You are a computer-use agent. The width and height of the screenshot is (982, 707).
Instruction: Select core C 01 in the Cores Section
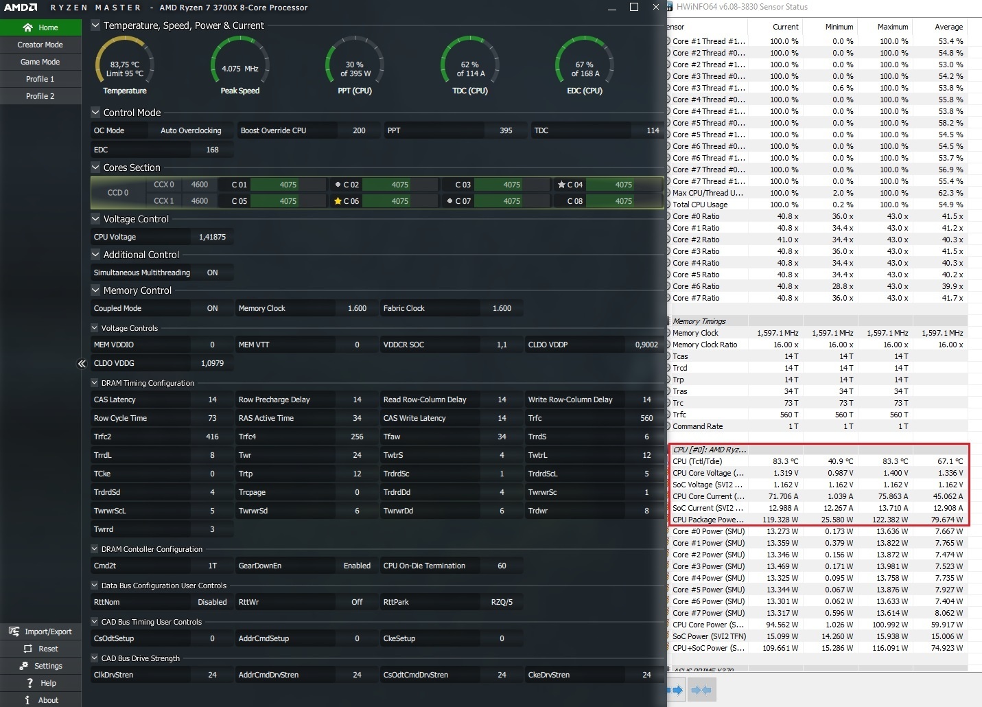click(273, 185)
